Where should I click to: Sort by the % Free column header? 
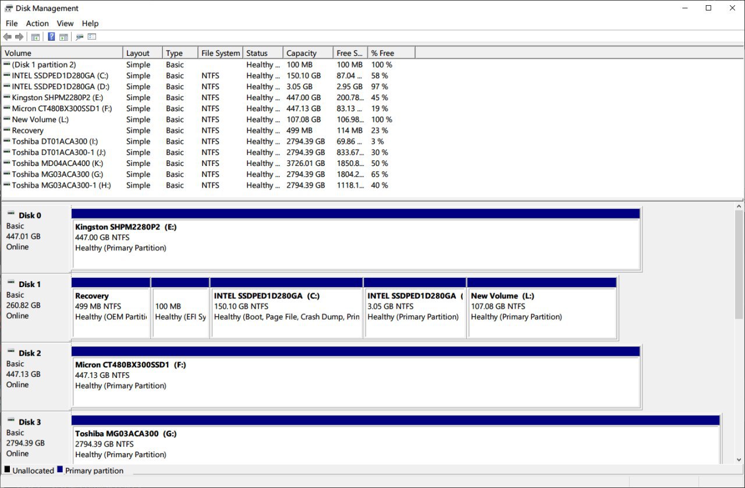(392, 53)
